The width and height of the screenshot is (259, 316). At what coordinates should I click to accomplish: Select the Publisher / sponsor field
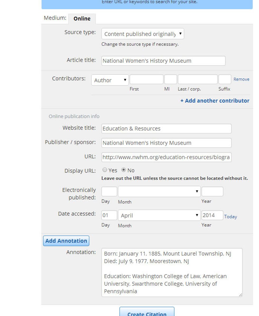(166, 143)
